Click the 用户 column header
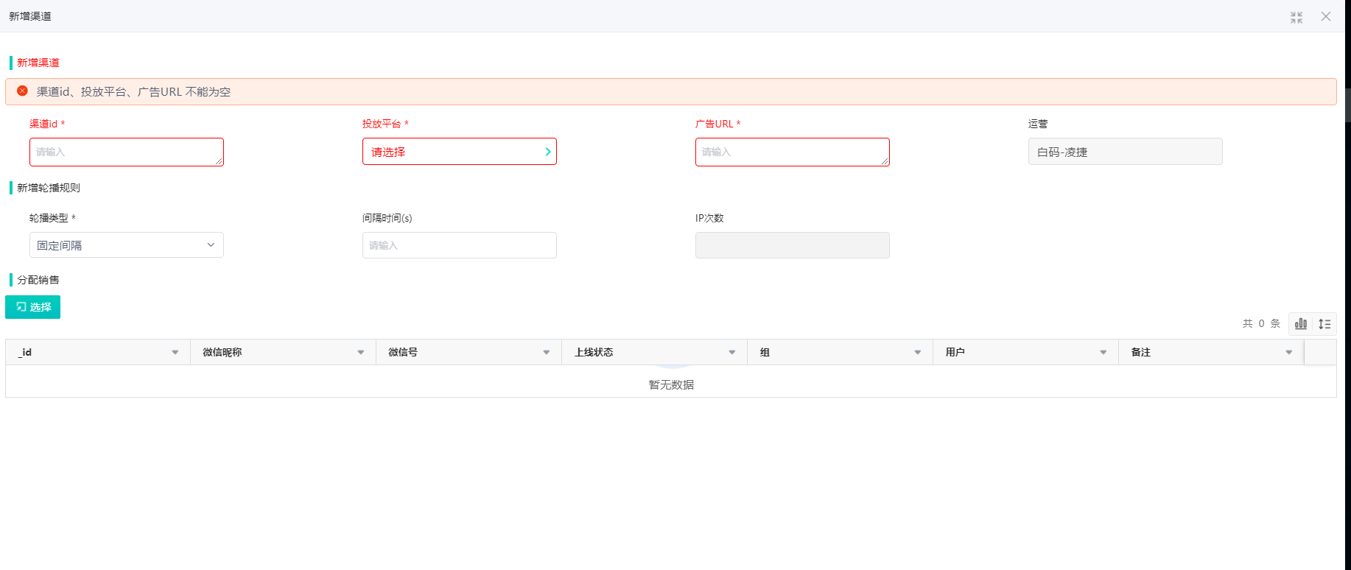Viewport: 1351px width, 570px height. [x=1026, y=352]
